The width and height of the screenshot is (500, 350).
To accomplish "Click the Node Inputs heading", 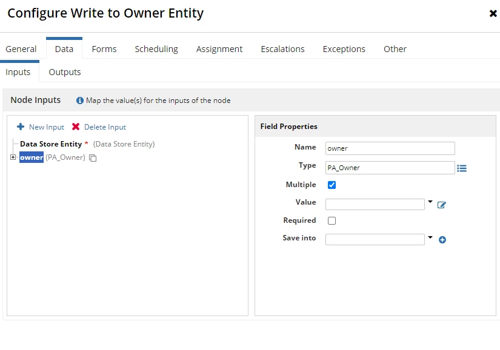I will coord(35,100).
